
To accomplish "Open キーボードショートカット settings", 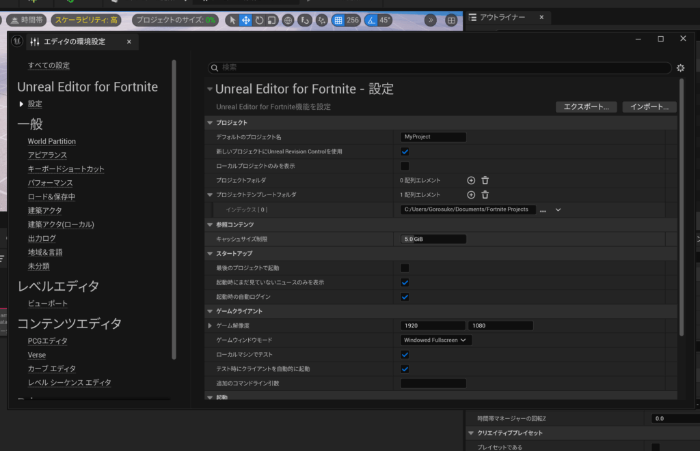I will [x=66, y=169].
